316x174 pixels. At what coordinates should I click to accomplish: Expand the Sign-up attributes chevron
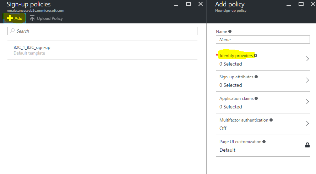(307, 80)
